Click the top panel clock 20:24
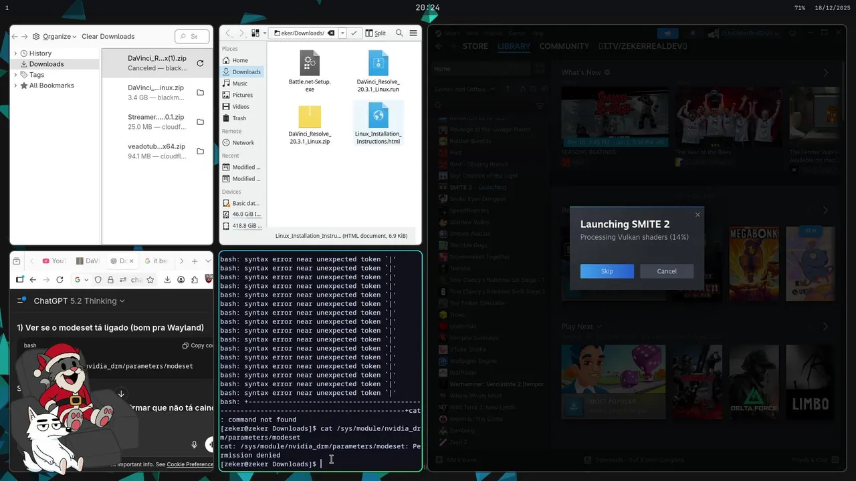 (x=427, y=8)
